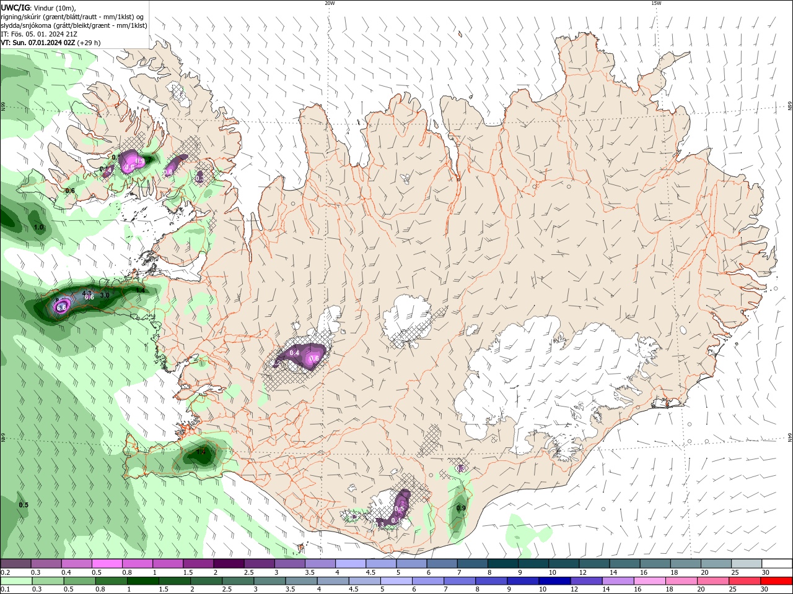Viewport: 793px width, 594px height.
Task: Click the 'IT: Fös. 05. 01. 2024 21Z' line
Action: click(x=38, y=34)
